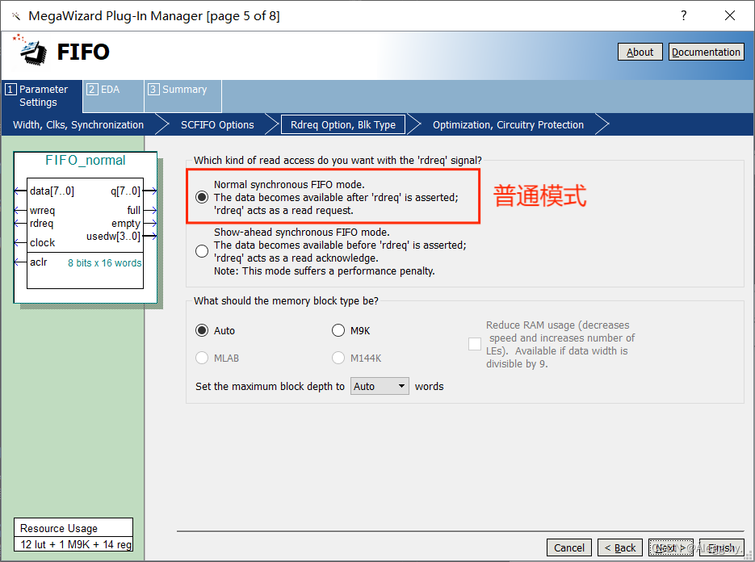This screenshot has height=562, width=755.
Task: Click the Cancel button
Action: 569,547
